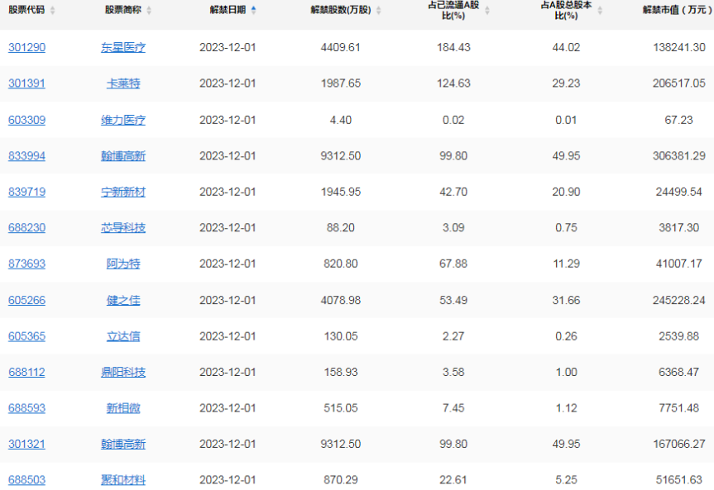The height and width of the screenshot is (490, 714).
Task: Sort by 占已流通A股比(%) using its sort arrows
Action: click(487, 11)
